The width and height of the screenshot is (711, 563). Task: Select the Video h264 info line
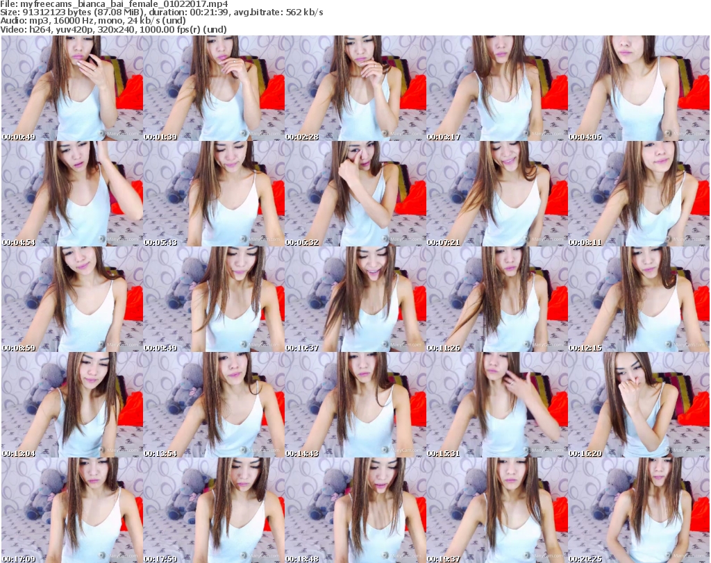[x=114, y=29]
